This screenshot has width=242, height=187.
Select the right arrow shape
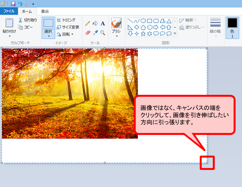[x=156, y=27]
